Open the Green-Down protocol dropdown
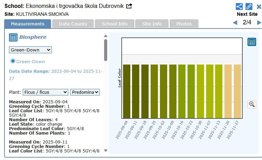 (30, 50)
